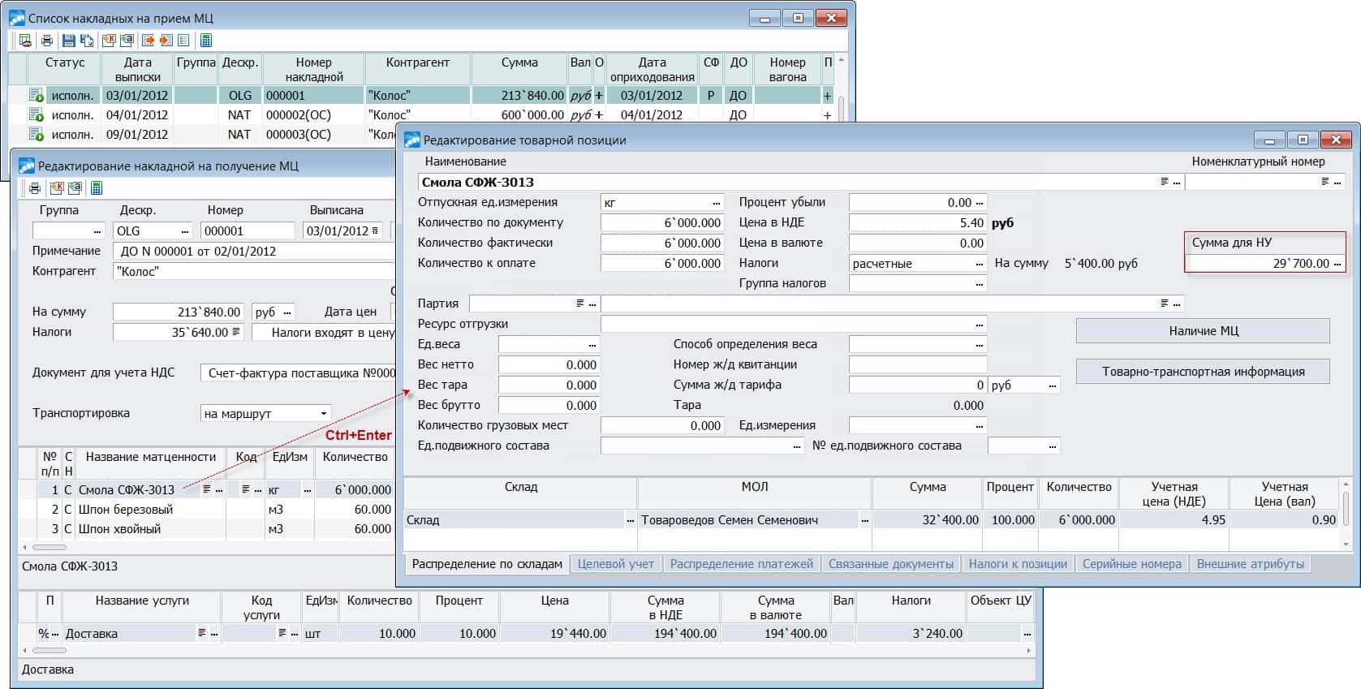Screen dimensions: 1361x689
Task: Open calculator icon in invoice list toolbar
Action: pyautogui.click(x=206, y=41)
